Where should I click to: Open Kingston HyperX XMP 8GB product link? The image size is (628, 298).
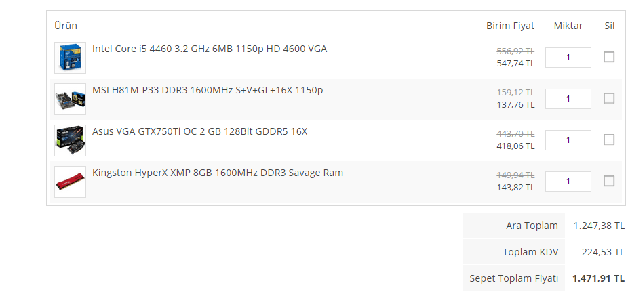(218, 173)
